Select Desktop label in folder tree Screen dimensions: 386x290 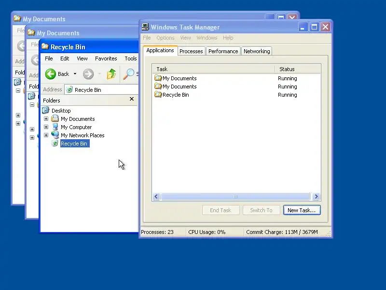pos(61,111)
